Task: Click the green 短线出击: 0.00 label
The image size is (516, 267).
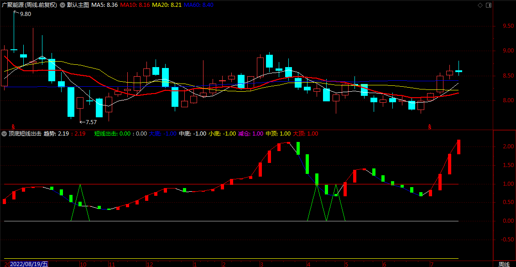Action: tap(112, 134)
